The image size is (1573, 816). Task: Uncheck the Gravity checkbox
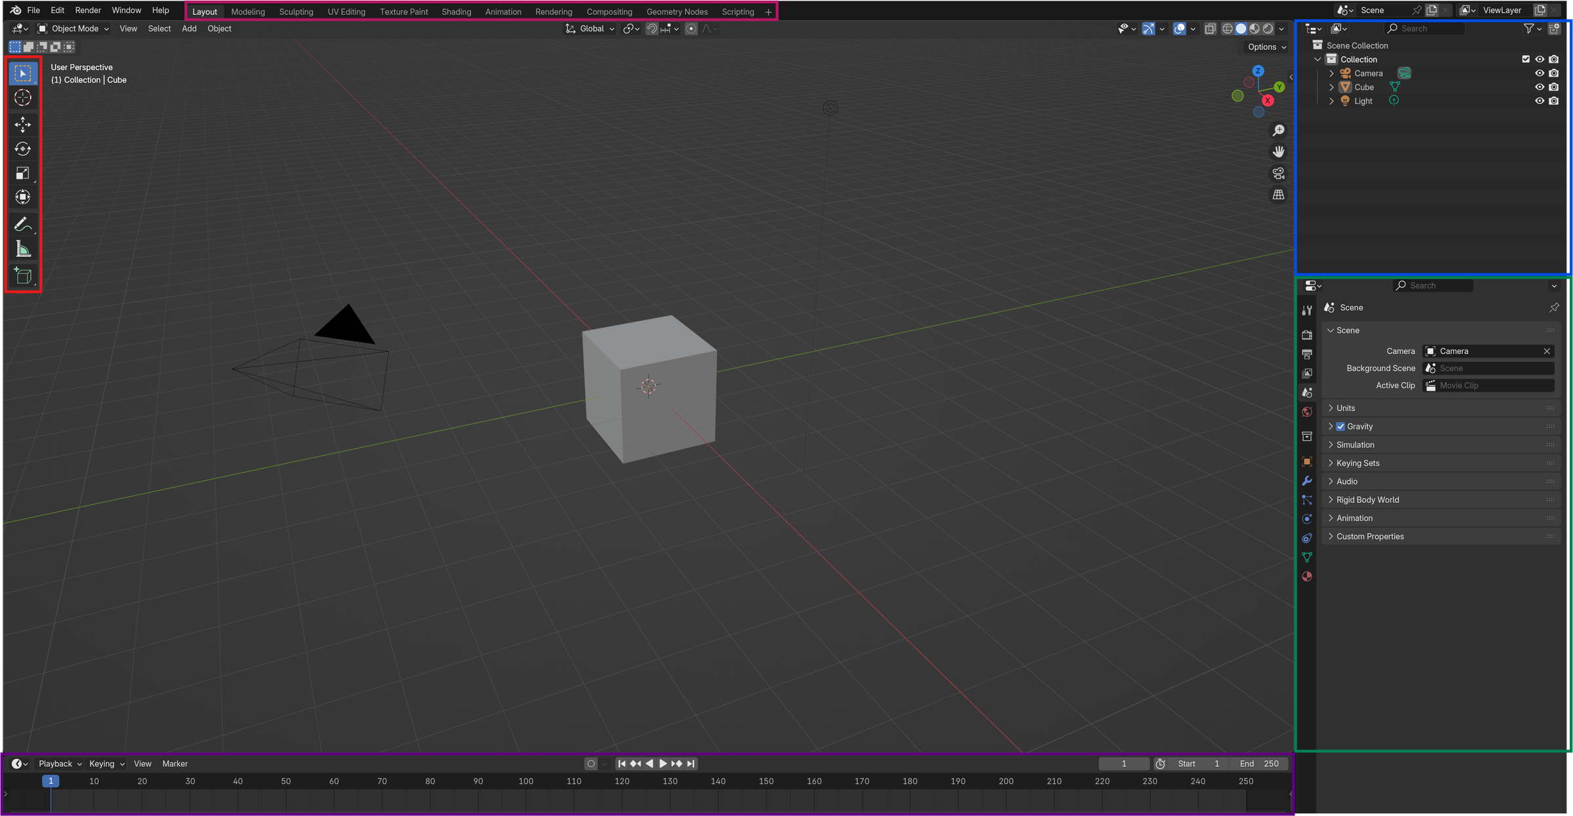click(x=1340, y=426)
